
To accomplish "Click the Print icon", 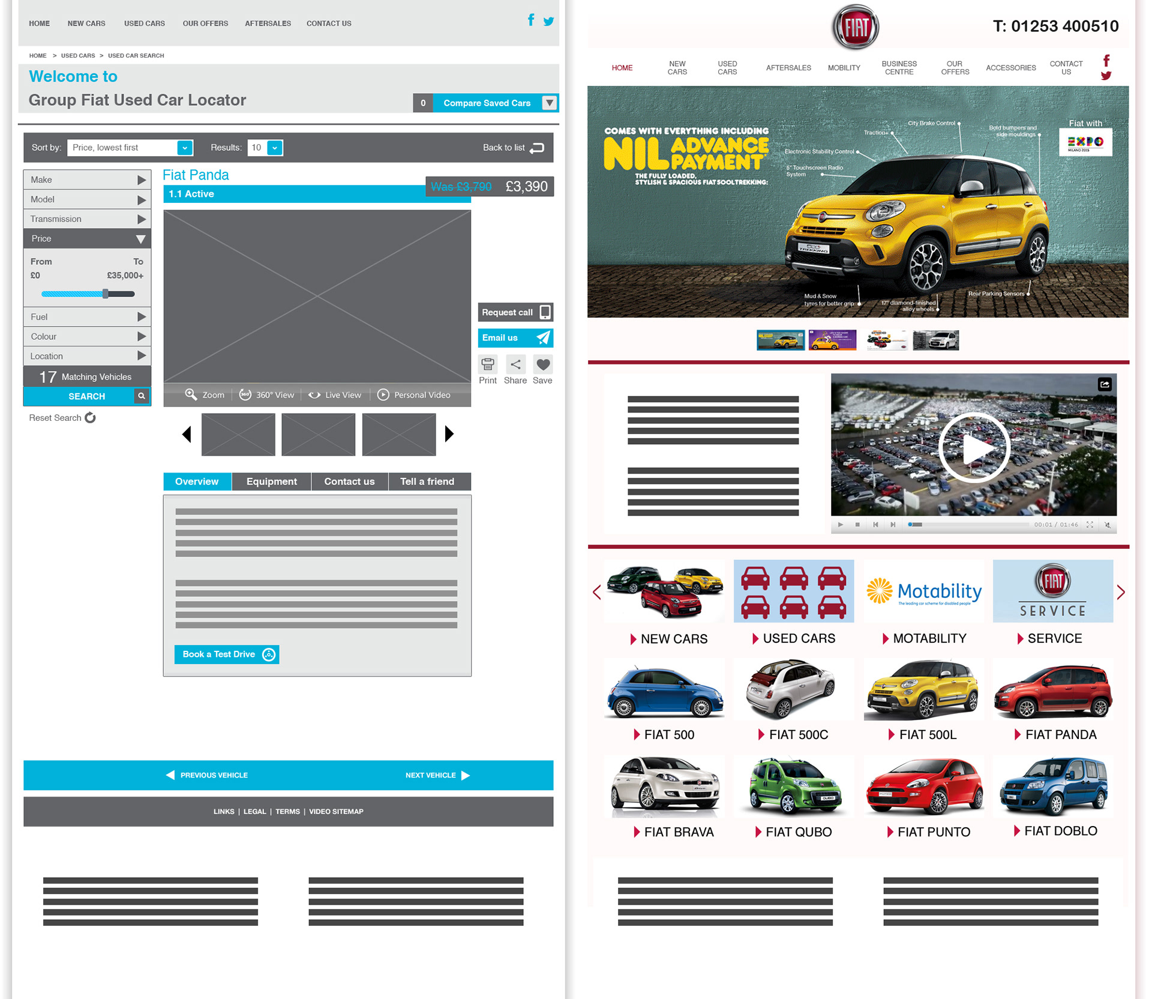I will tap(488, 364).
